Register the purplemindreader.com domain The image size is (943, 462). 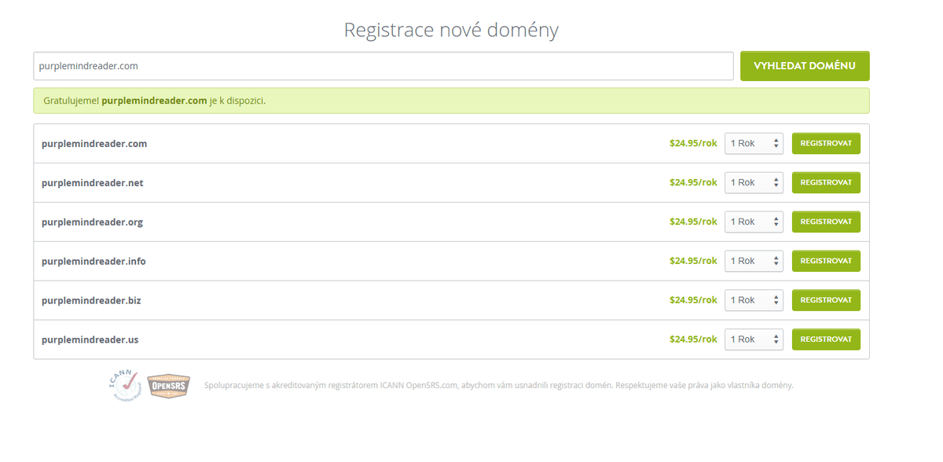(x=826, y=144)
